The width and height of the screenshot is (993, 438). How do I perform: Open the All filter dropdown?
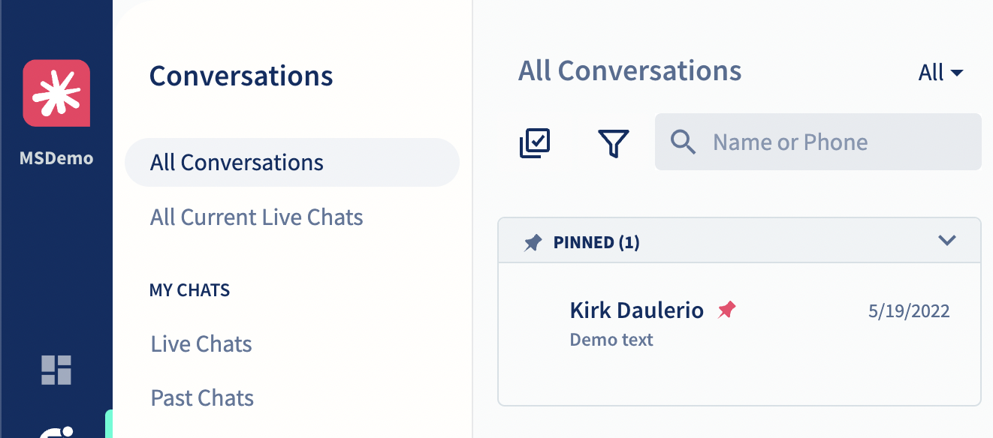click(x=940, y=73)
